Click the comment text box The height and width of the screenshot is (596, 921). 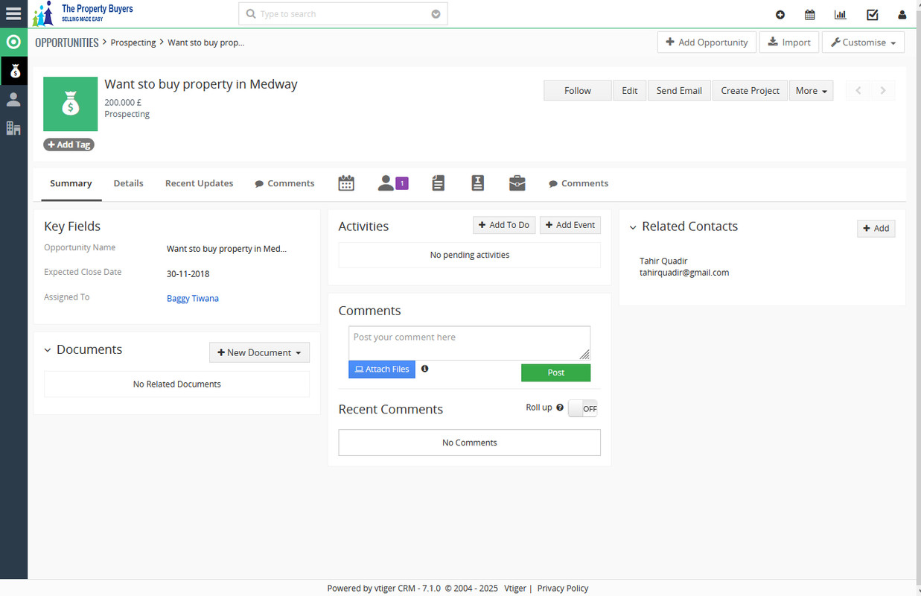point(469,343)
